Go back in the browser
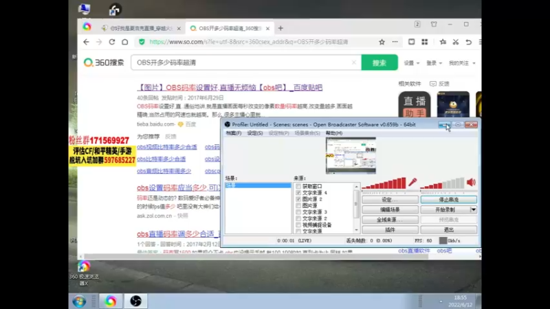The width and height of the screenshot is (550, 309). point(87,42)
